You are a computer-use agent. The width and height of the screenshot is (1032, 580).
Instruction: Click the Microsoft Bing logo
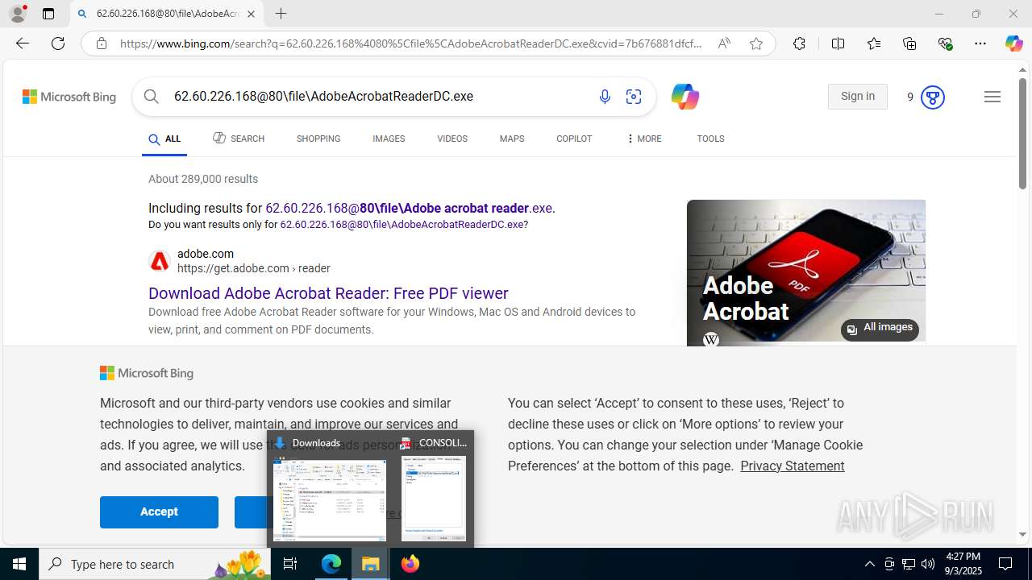coord(69,97)
